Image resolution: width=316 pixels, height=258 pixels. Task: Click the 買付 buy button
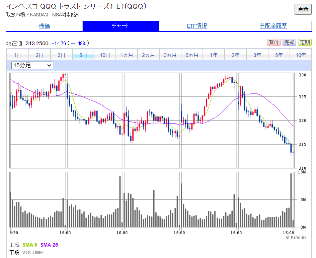(x=274, y=42)
